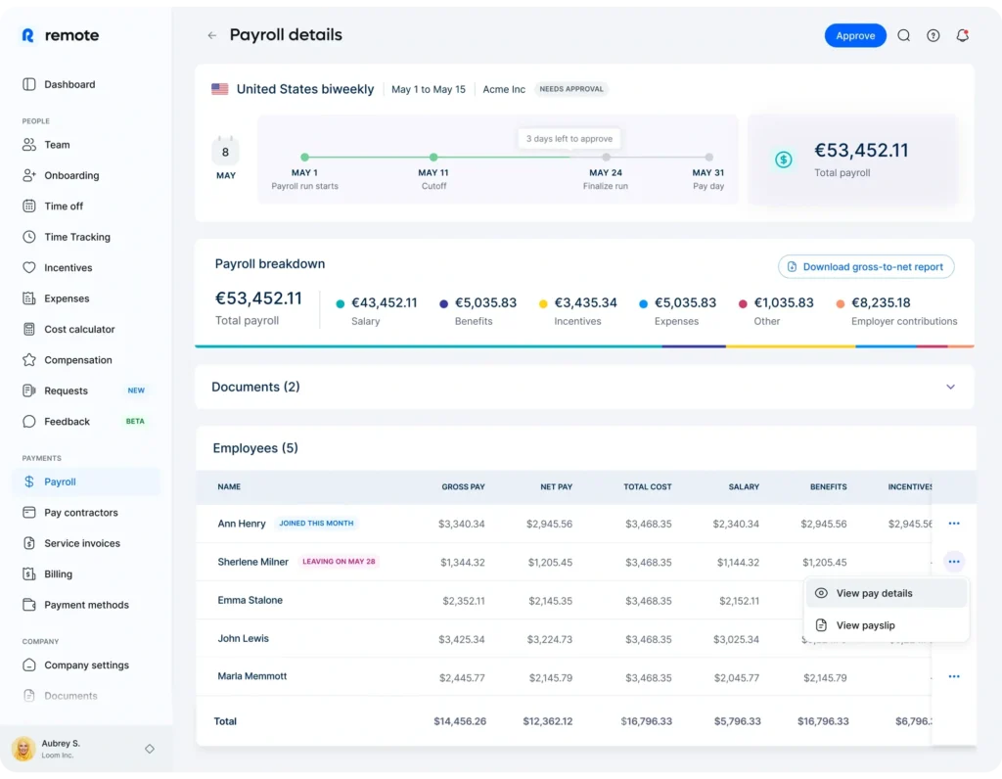Open notifications bell icon
The width and height of the screenshot is (1002, 779).
[x=962, y=35]
